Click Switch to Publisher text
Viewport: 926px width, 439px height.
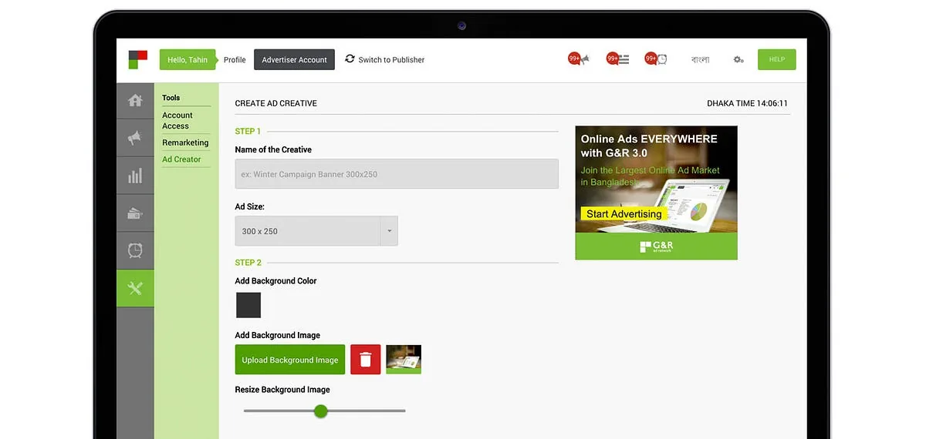[x=391, y=60]
